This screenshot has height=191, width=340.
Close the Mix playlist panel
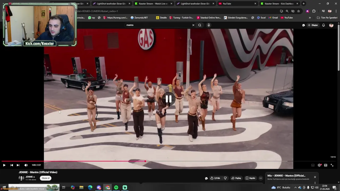tap(315, 177)
